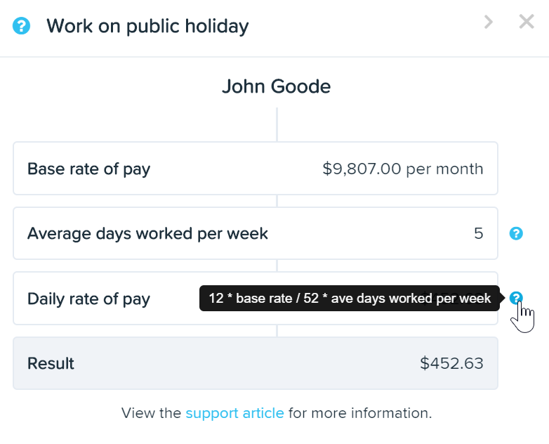
Task: Select the Daily rate of pay label
Action: tap(89, 299)
